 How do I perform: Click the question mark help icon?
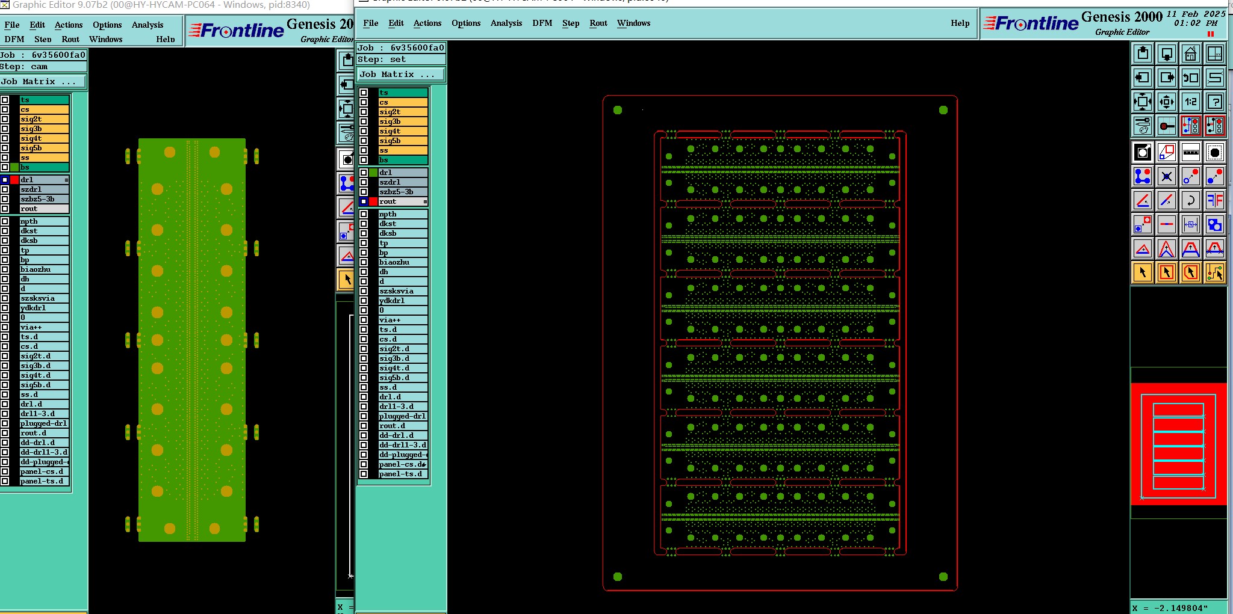coord(1215,102)
